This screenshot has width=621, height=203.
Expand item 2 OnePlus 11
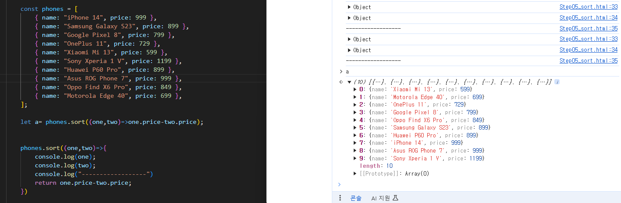point(356,104)
